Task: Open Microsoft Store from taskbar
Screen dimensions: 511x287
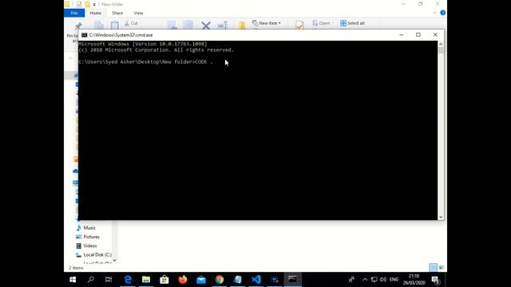Action: click(164, 280)
